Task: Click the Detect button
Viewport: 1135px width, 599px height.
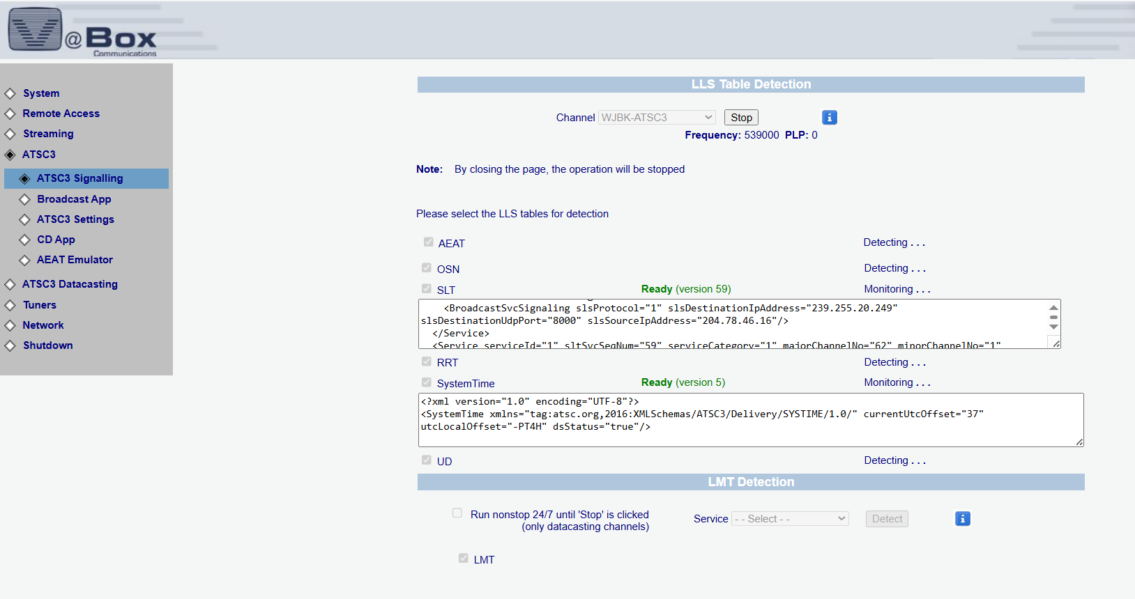Action: pyautogui.click(x=887, y=519)
